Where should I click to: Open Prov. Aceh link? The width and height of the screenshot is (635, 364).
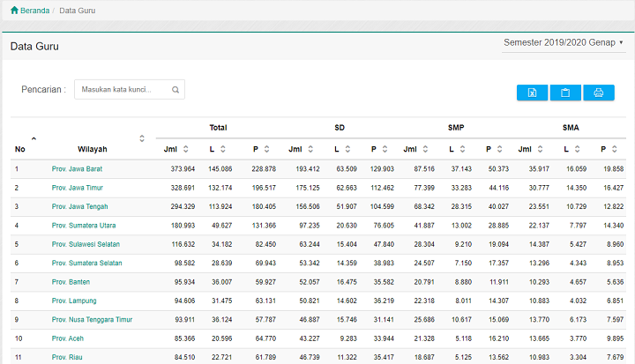(68, 338)
